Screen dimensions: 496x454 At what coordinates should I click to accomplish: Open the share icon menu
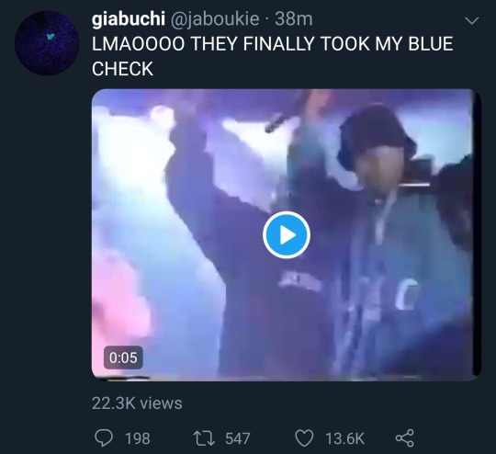click(x=404, y=438)
